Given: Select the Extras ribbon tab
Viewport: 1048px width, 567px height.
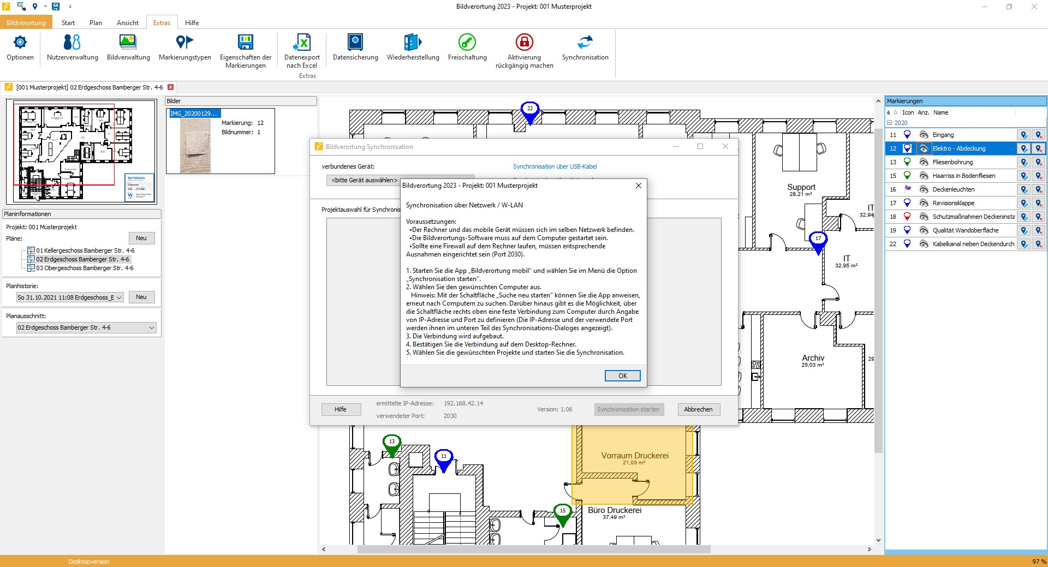Looking at the screenshot, I should click(162, 22).
